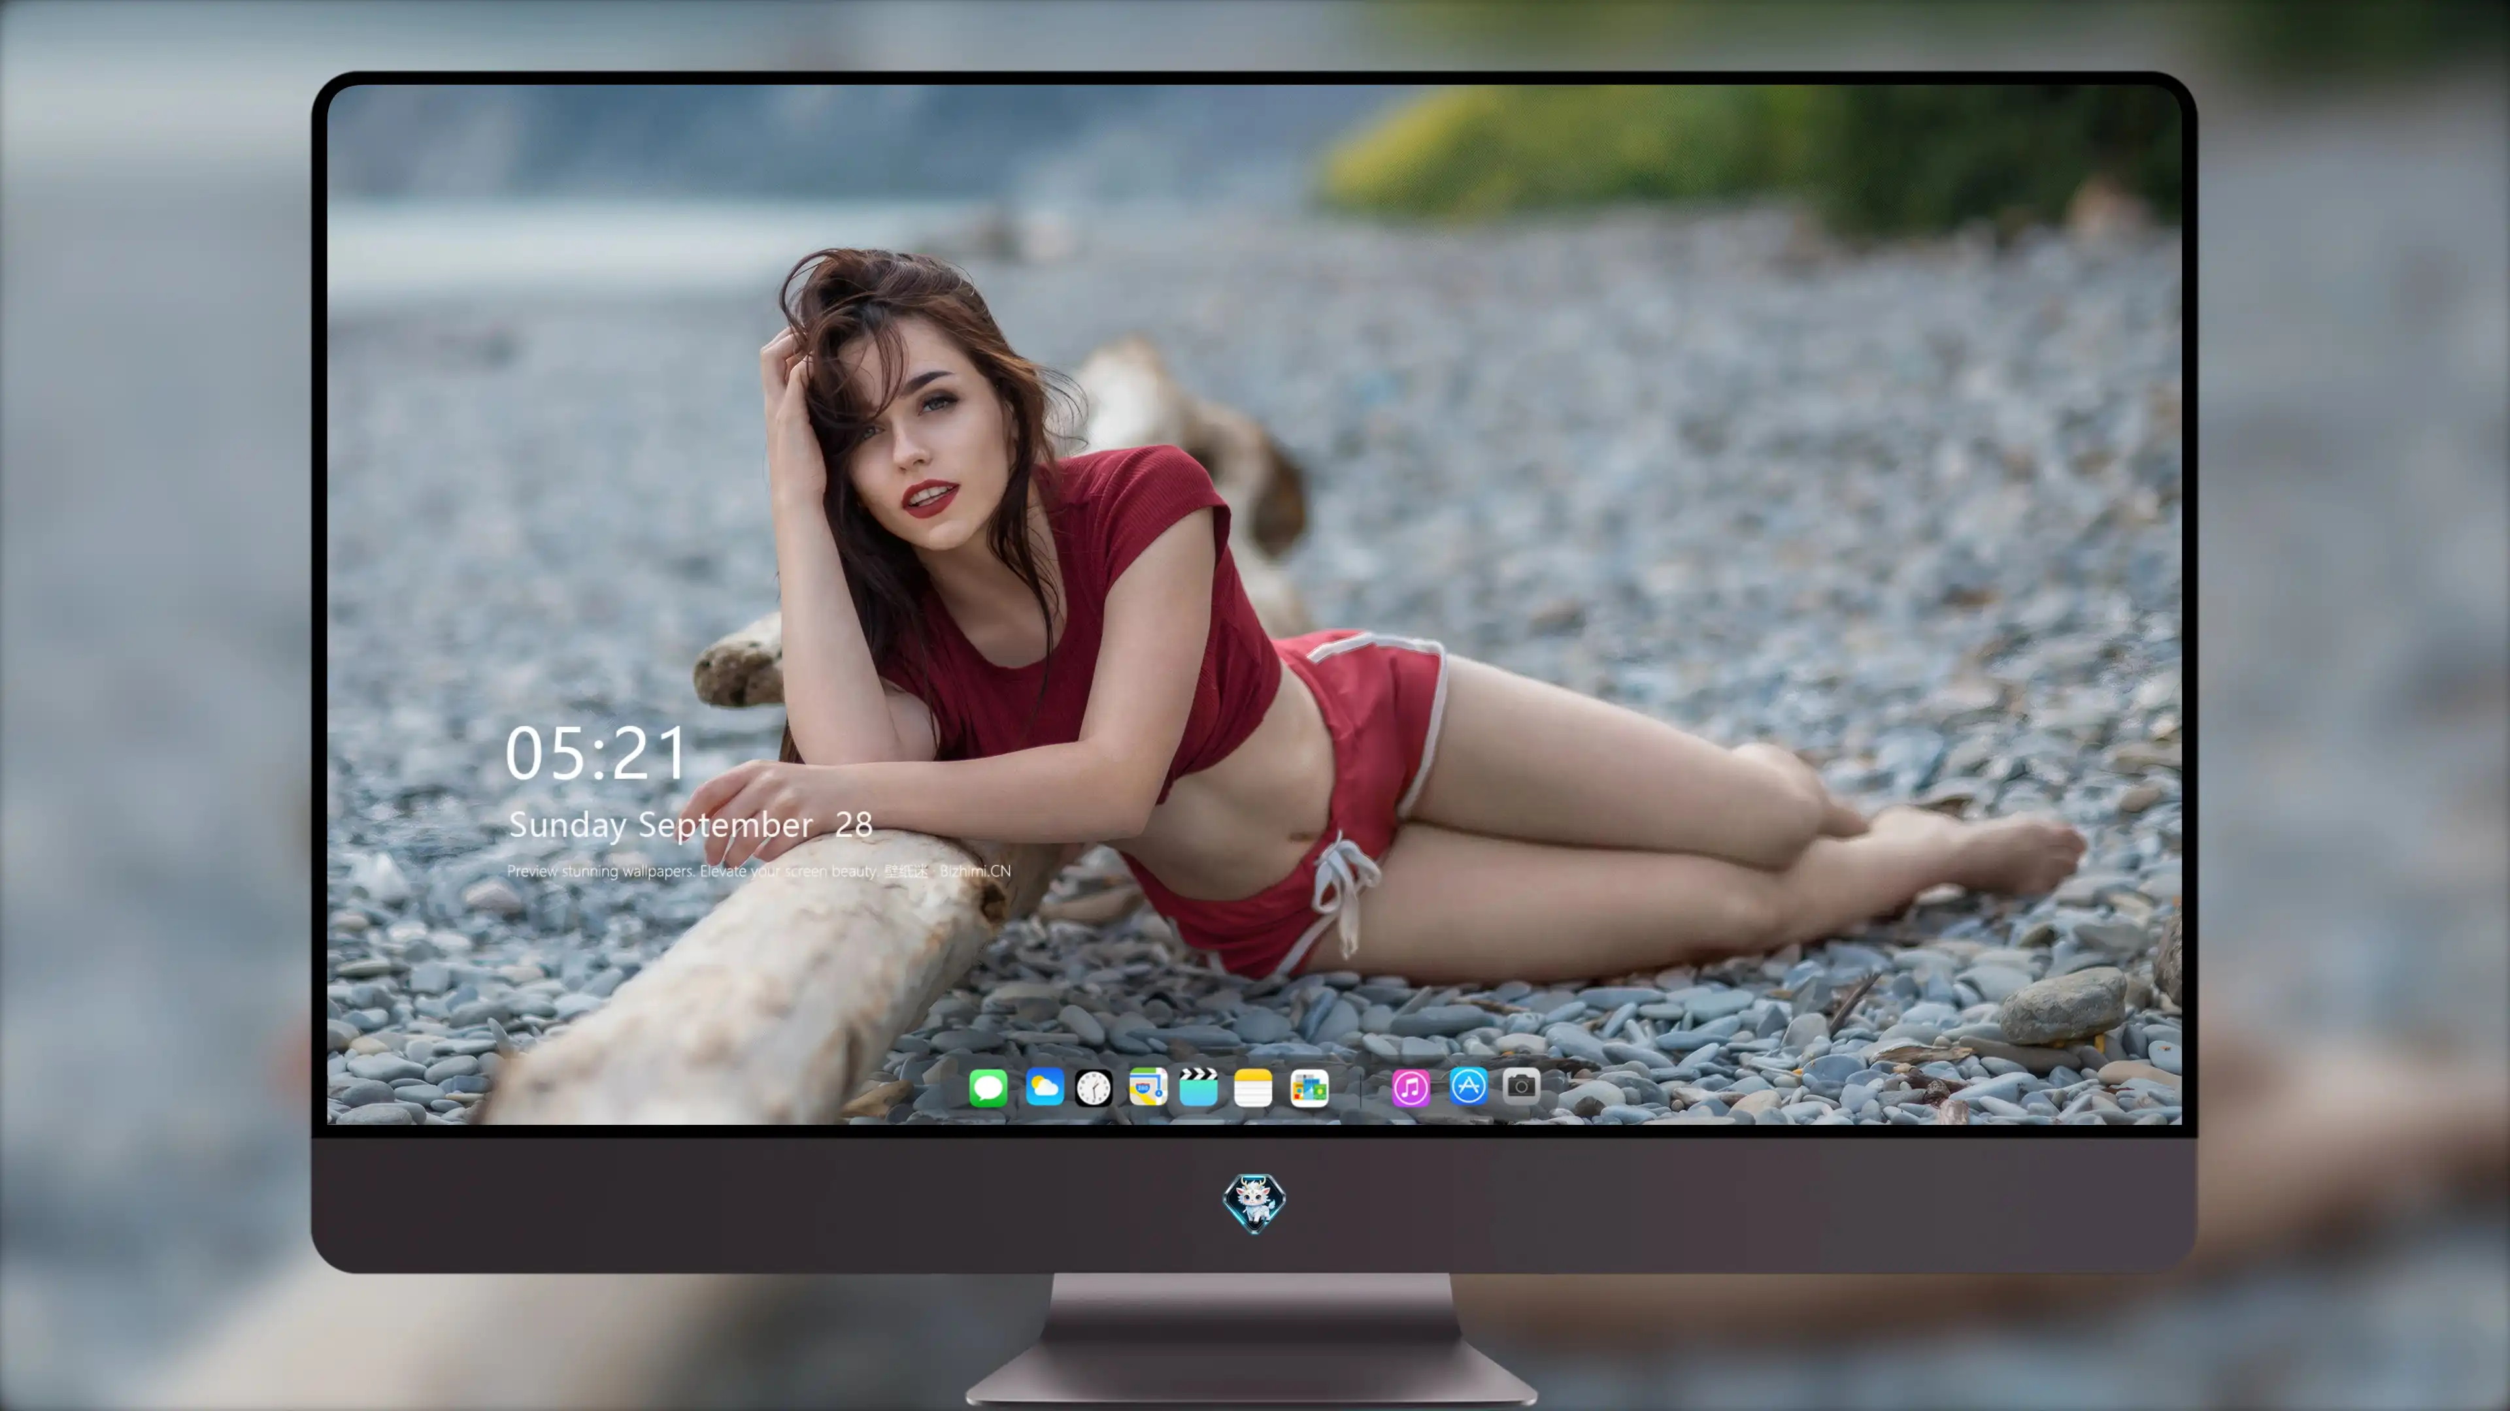Launch the Maps app from the dock
Screen dimensions: 2510x1411
(x=1148, y=1087)
